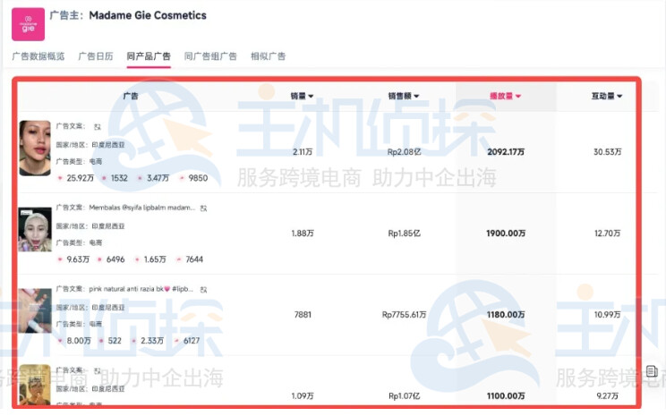Select sales value 7881
The width and height of the screenshot is (666, 416).
[x=303, y=315]
